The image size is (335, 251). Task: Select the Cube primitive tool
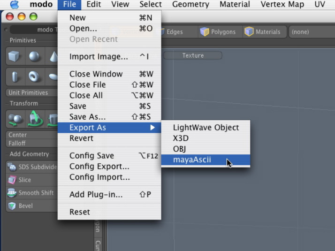point(15,56)
